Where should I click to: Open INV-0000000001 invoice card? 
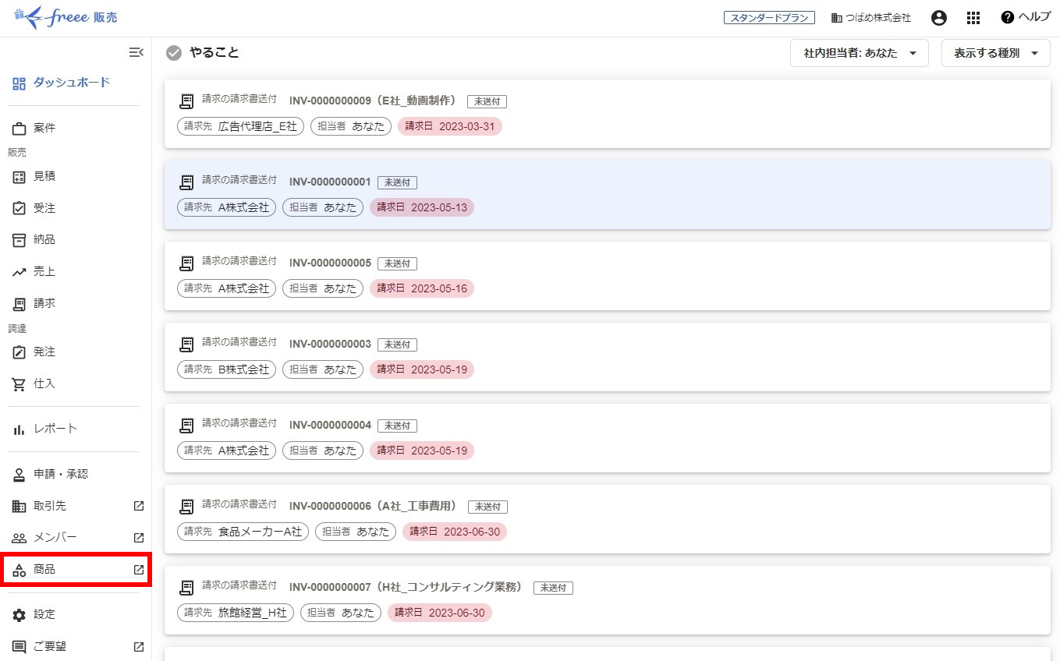click(x=608, y=195)
